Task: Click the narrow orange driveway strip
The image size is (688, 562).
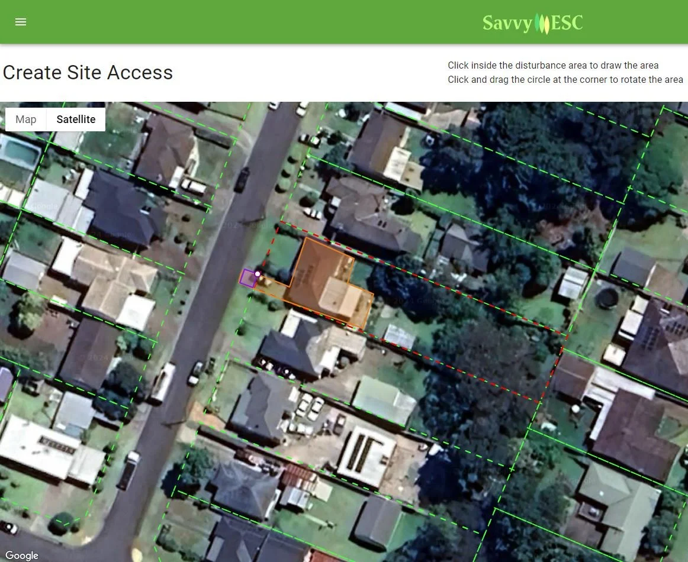Action: pyautogui.click(x=271, y=285)
